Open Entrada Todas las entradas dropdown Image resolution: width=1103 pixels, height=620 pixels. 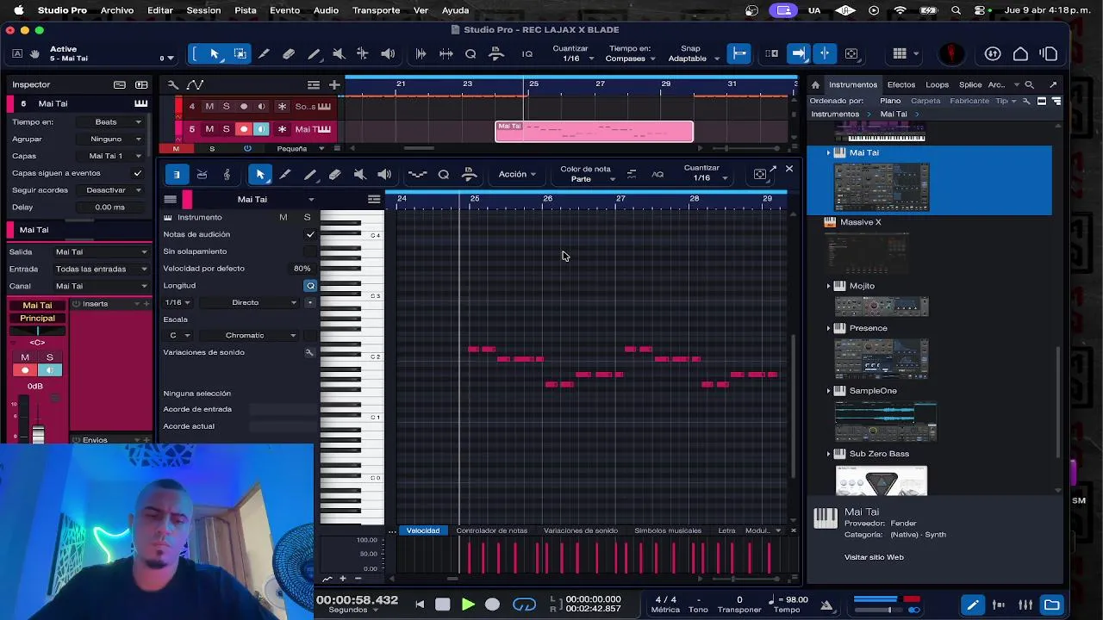pos(101,269)
